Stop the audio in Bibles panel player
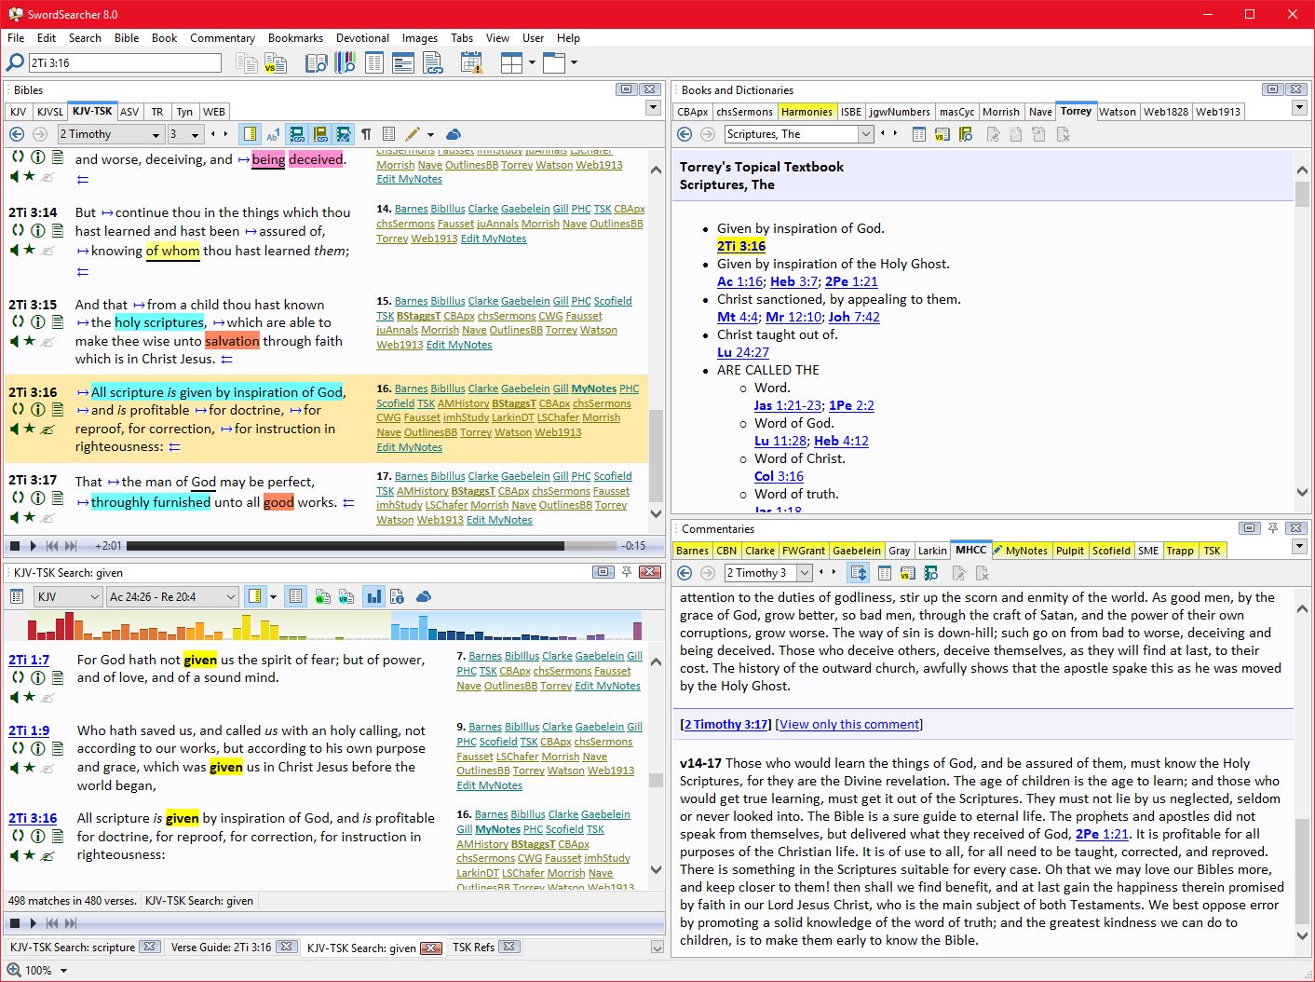 click(15, 546)
